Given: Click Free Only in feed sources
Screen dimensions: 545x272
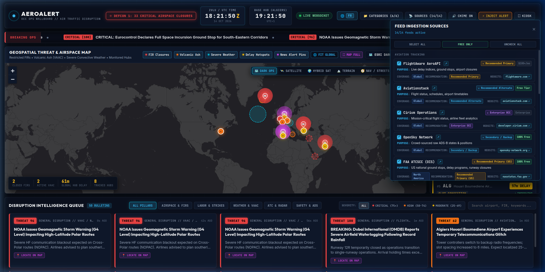Looking at the screenshot, I should tap(465, 44).
